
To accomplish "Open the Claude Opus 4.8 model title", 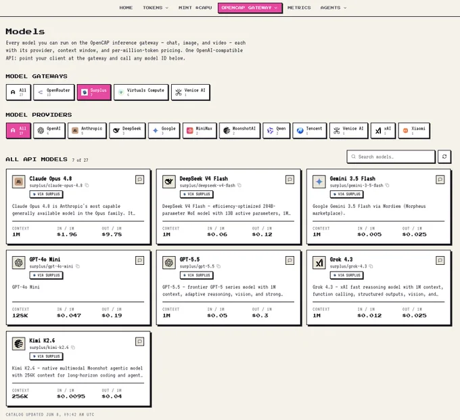I will (51, 179).
